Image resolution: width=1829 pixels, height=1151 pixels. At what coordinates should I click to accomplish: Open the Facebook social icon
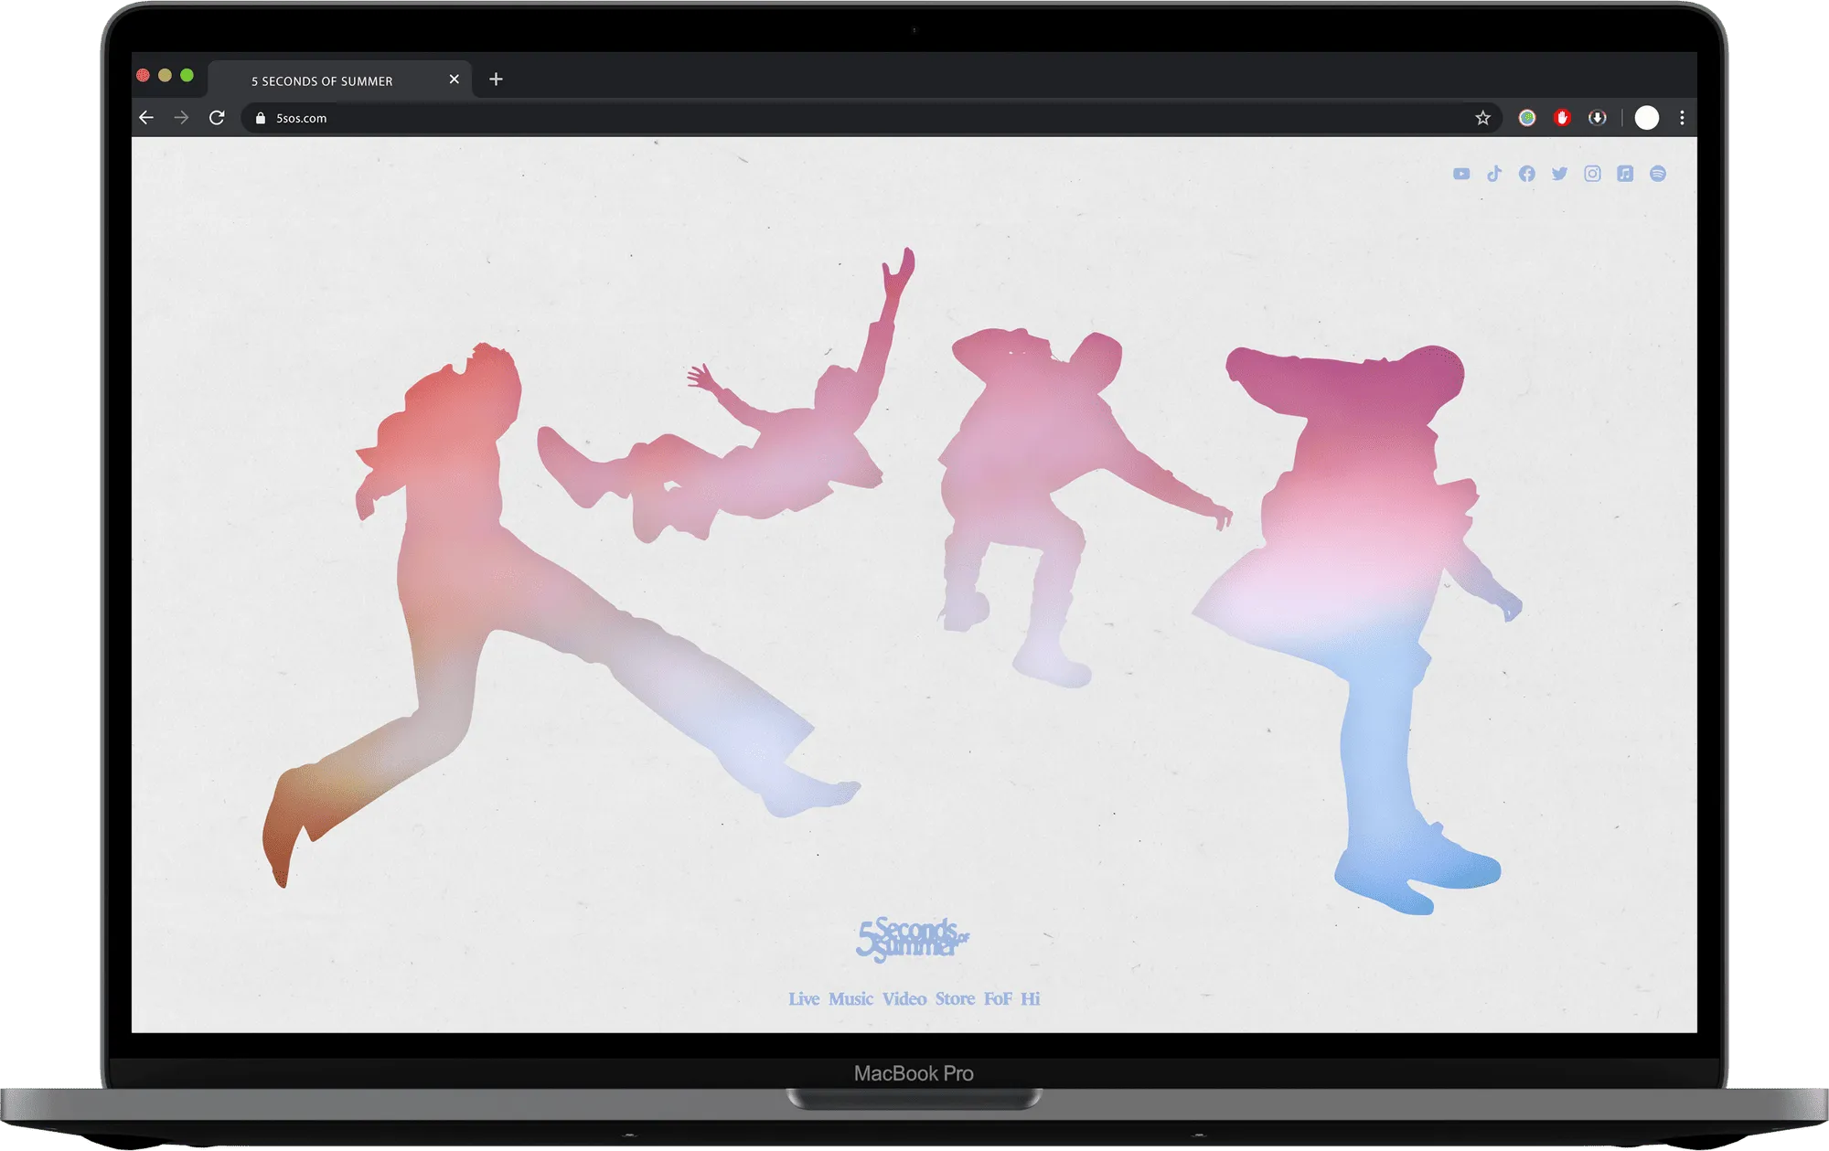[1527, 174]
